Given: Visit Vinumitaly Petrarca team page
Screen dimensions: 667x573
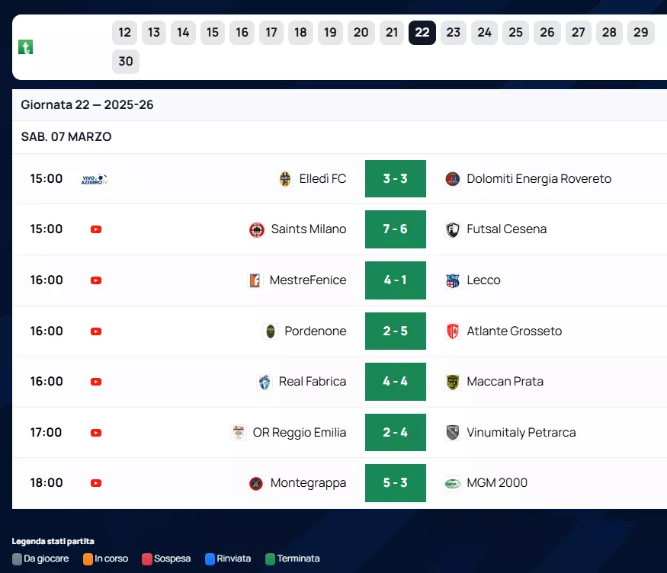Looking at the screenshot, I should [x=521, y=433].
